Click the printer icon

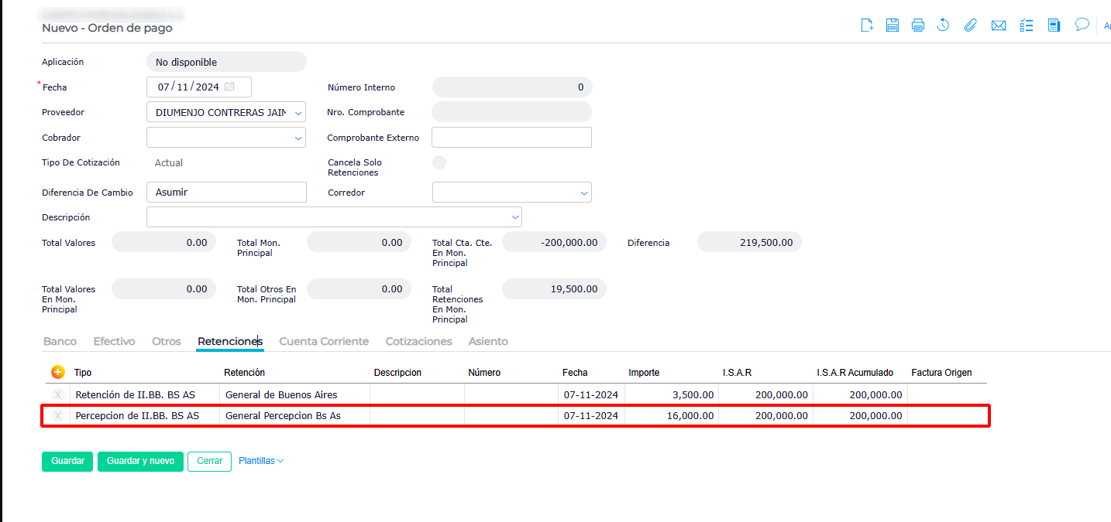(918, 26)
